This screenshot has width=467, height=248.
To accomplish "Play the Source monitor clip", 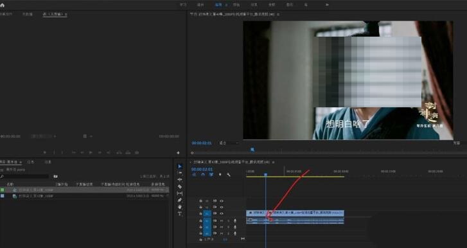I will point(91,152).
